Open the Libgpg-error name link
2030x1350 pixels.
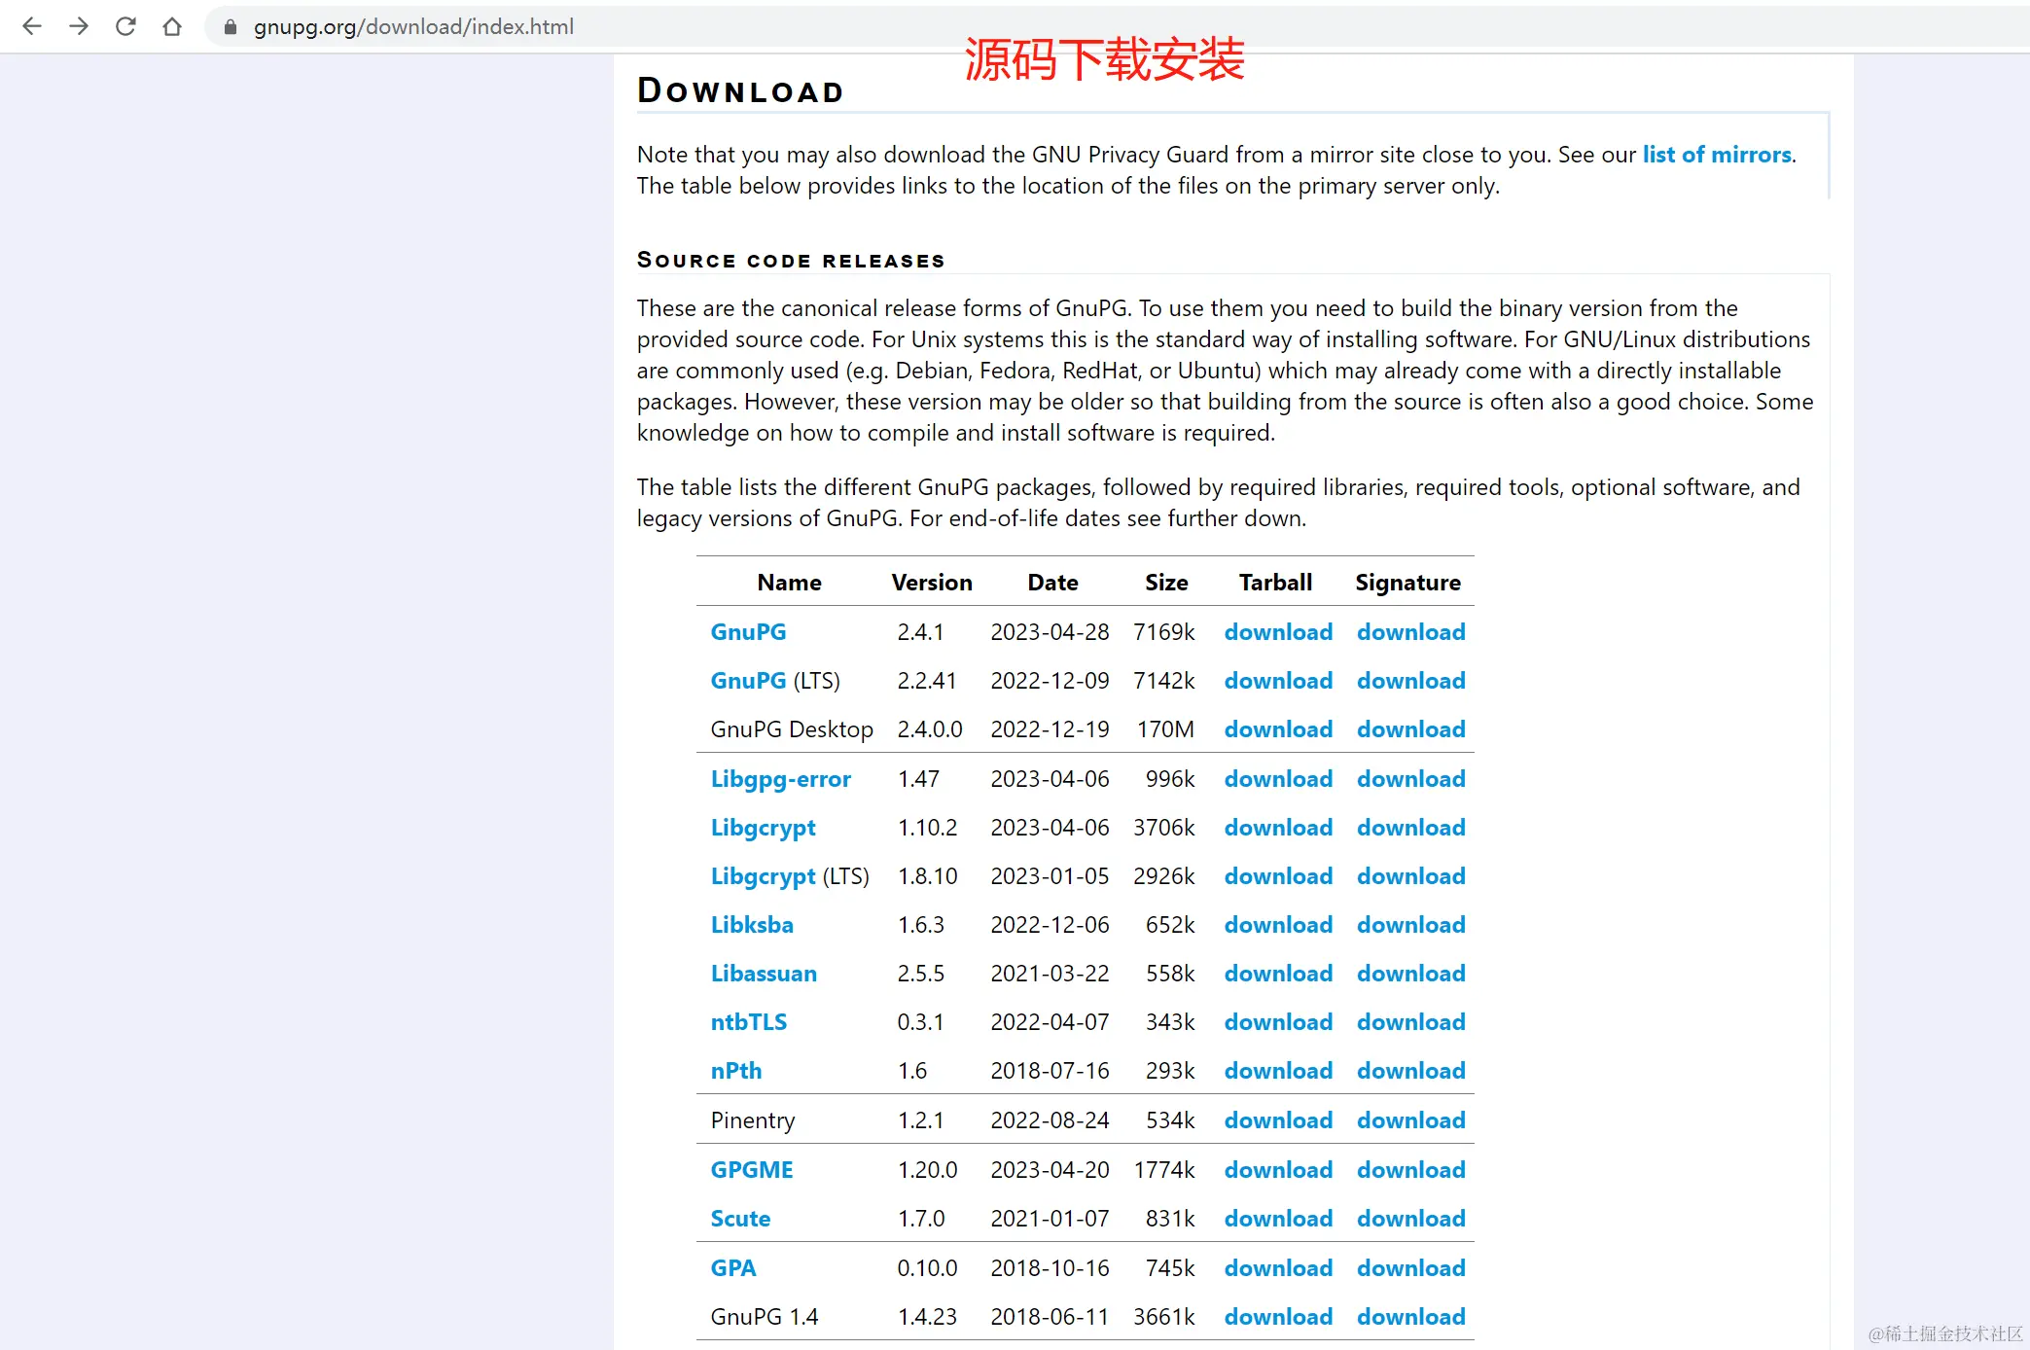[780, 779]
